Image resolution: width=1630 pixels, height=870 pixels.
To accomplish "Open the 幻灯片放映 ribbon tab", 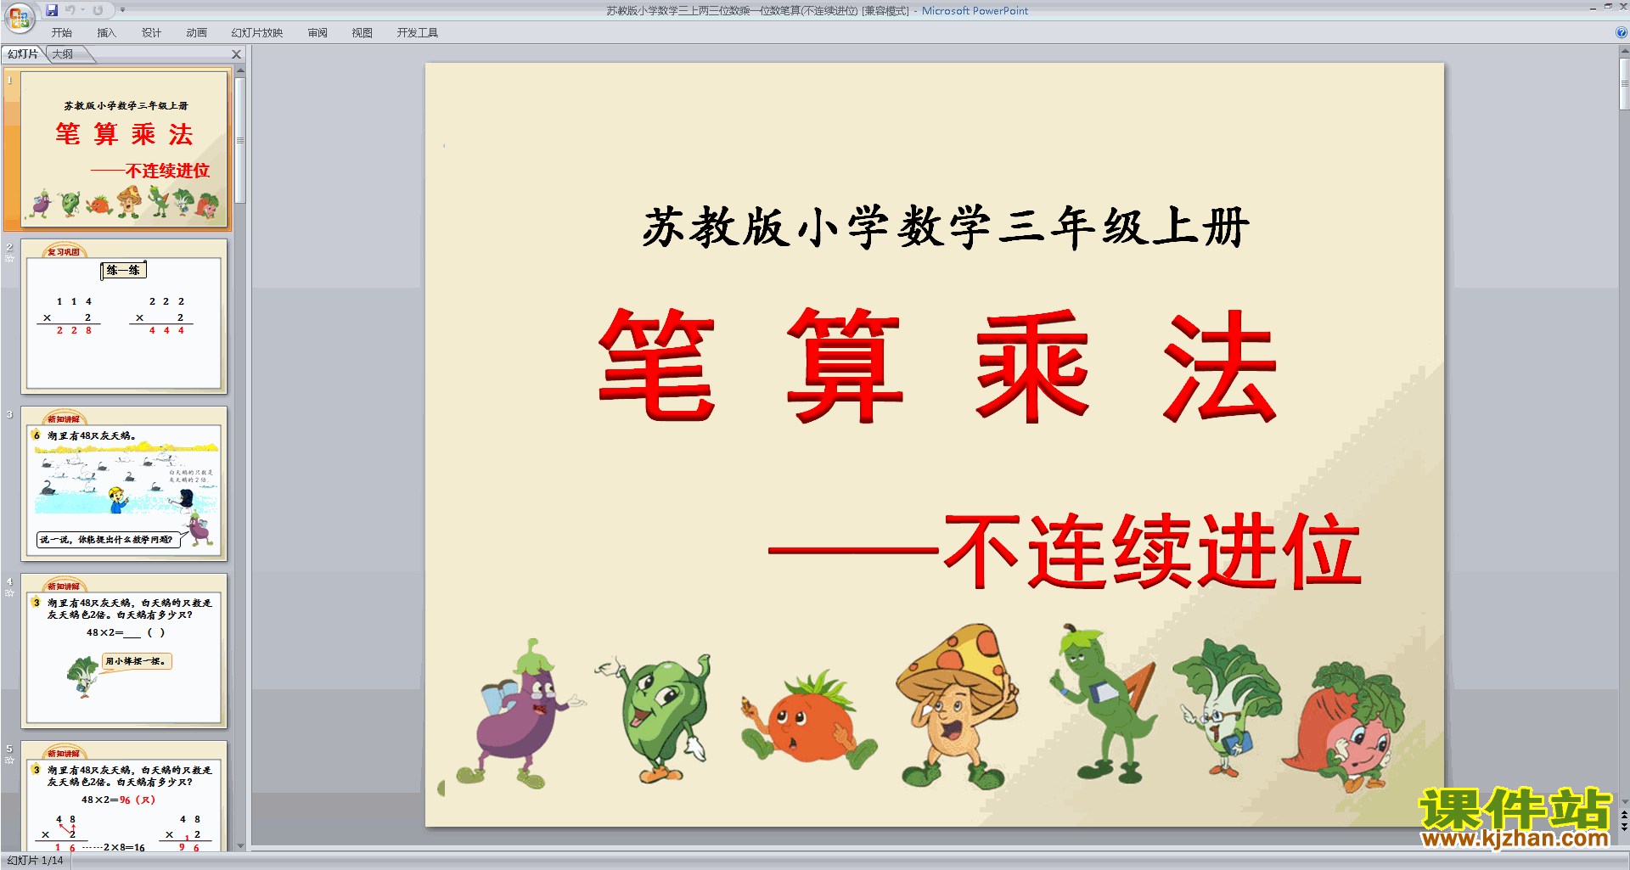I will click(257, 33).
